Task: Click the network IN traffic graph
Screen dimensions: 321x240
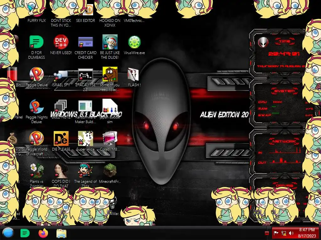Action: pos(285,151)
